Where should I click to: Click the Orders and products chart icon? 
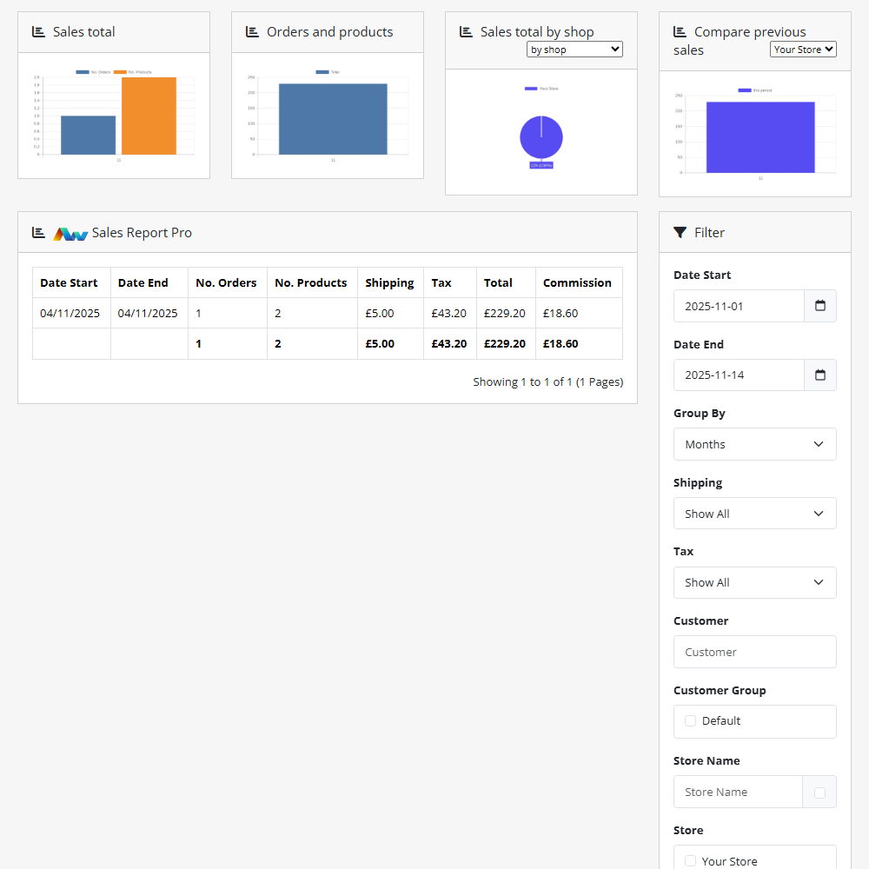[x=252, y=31]
